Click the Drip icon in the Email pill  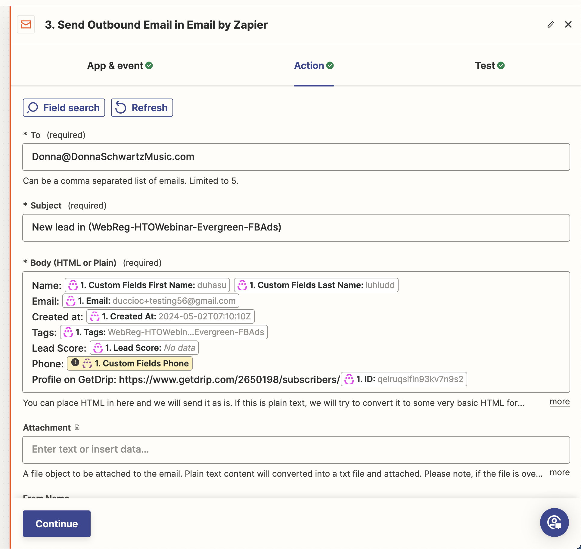point(71,301)
